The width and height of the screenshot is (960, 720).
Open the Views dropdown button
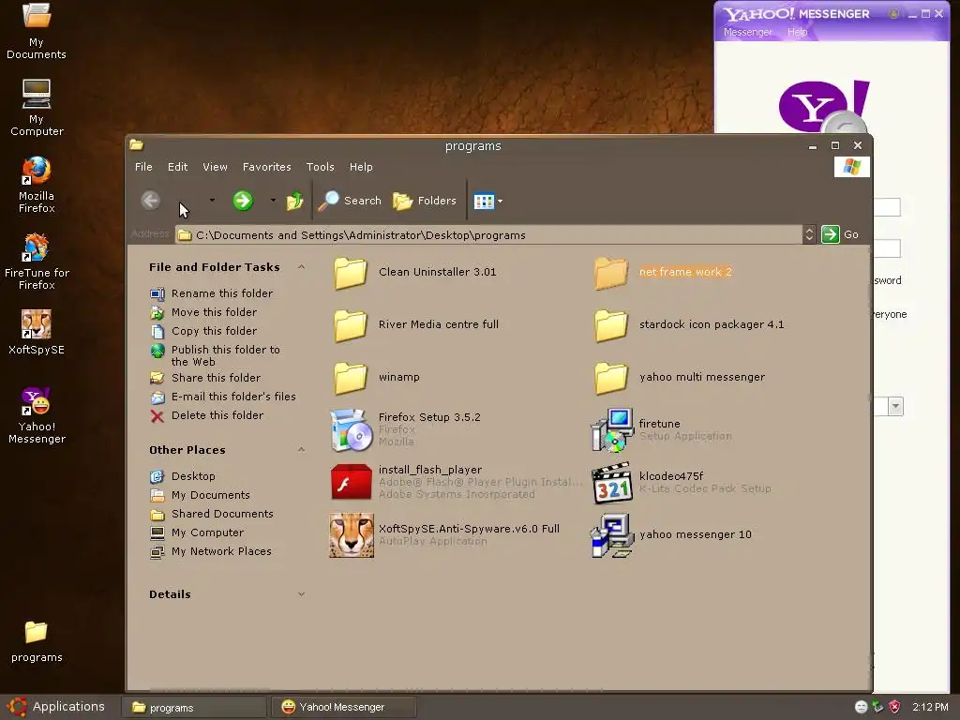click(x=487, y=201)
